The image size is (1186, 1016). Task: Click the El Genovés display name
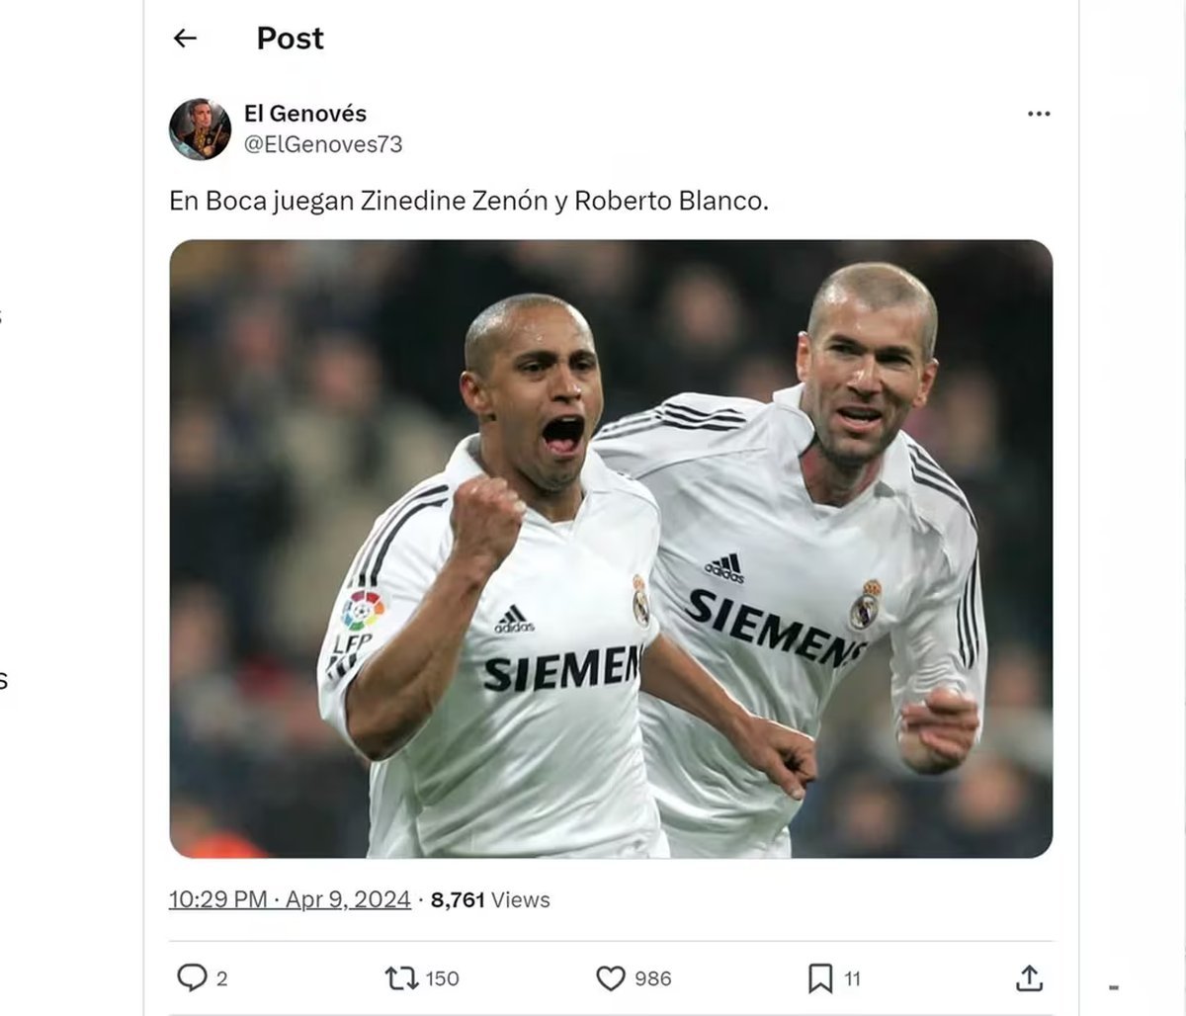point(305,114)
